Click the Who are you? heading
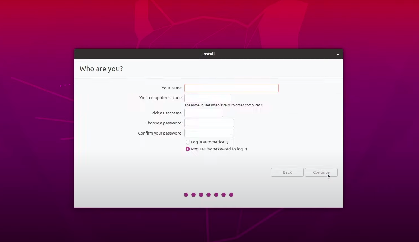Viewport: 419px width, 242px height. [101, 69]
